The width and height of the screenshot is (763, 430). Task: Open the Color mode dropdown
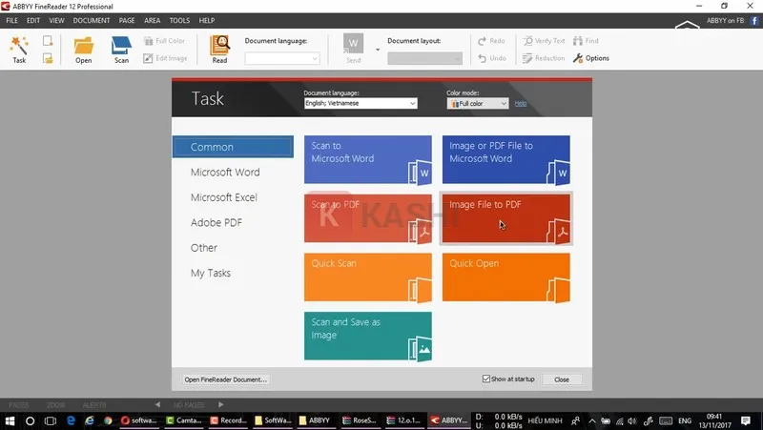[478, 103]
